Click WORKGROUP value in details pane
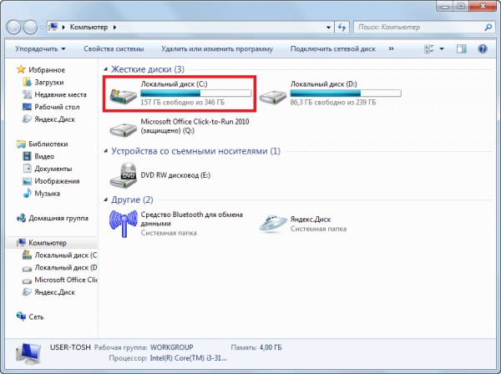Image resolution: width=501 pixels, height=374 pixels. pyautogui.click(x=171, y=347)
